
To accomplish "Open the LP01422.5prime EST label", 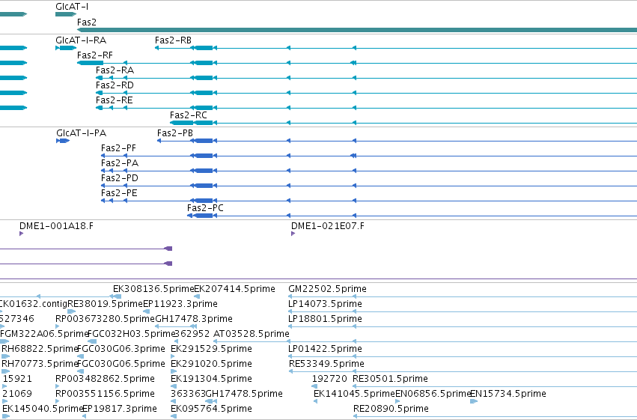I will [x=325, y=350].
